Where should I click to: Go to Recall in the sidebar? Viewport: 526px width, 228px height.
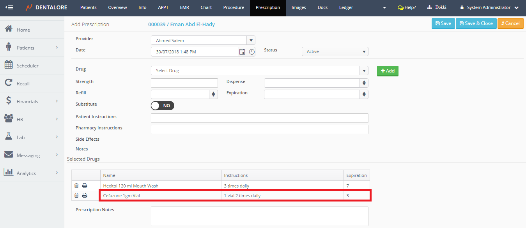click(x=23, y=83)
